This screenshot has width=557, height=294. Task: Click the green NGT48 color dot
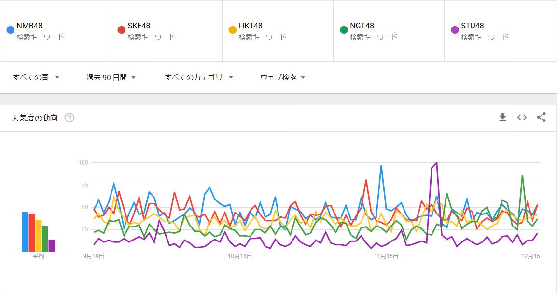click(344, 30)
